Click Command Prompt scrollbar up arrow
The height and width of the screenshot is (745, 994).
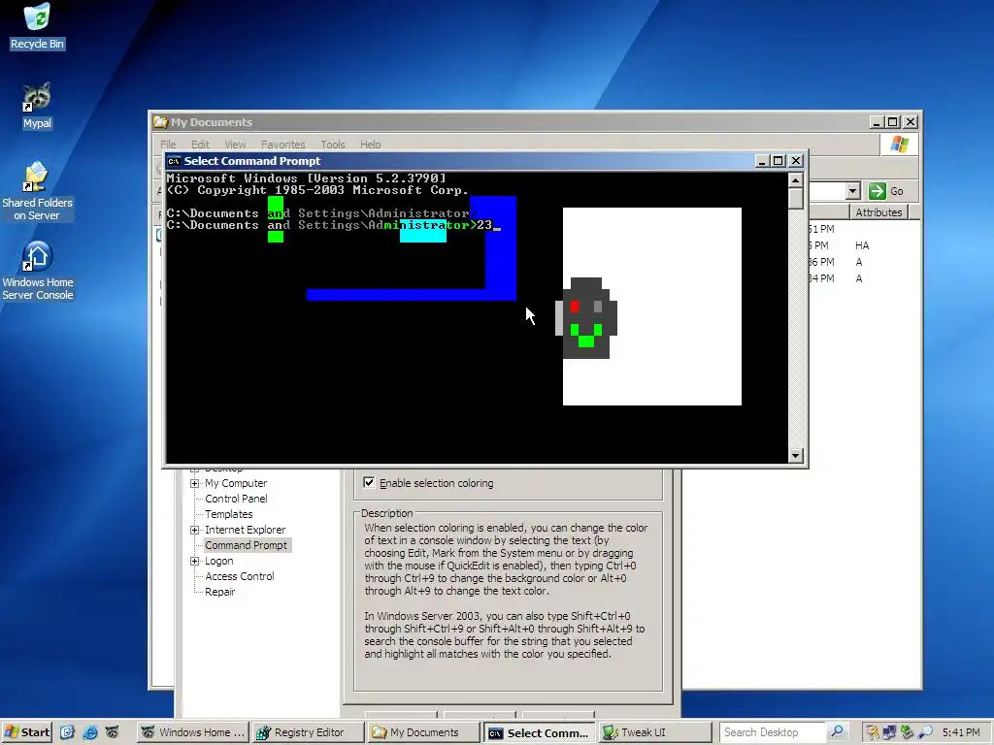click(x=796, y=179)
